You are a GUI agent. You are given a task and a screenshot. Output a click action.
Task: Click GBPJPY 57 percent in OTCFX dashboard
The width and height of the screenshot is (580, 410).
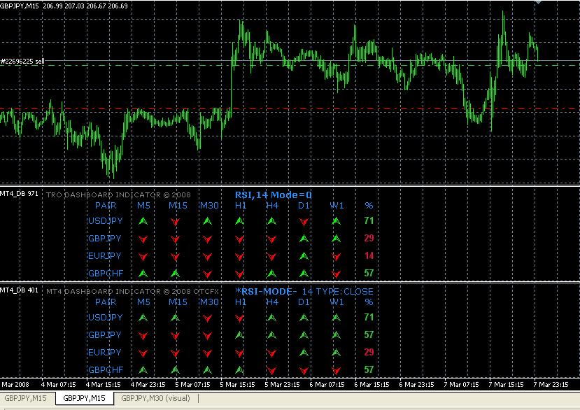(369, 335)
